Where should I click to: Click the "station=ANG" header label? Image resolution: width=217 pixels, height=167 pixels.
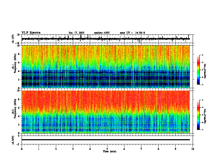[x=102, y=33]
